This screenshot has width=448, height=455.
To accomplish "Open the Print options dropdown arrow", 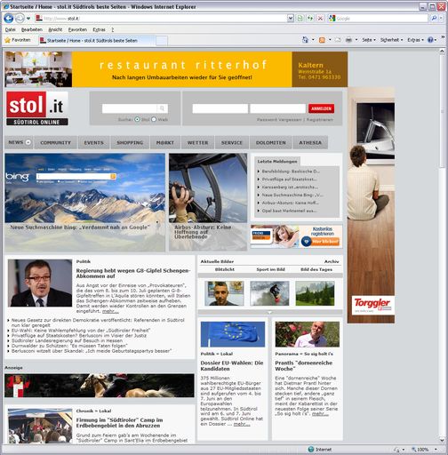I will pyautogui.click(x=356, y=40).
